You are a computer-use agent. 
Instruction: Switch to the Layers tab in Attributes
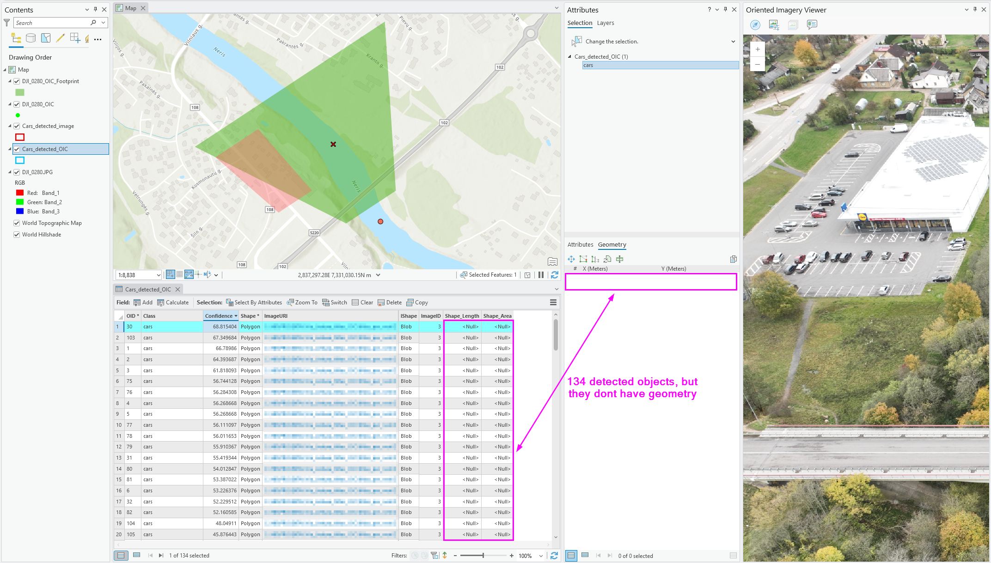pyautogui.click(x=606, y=23)
